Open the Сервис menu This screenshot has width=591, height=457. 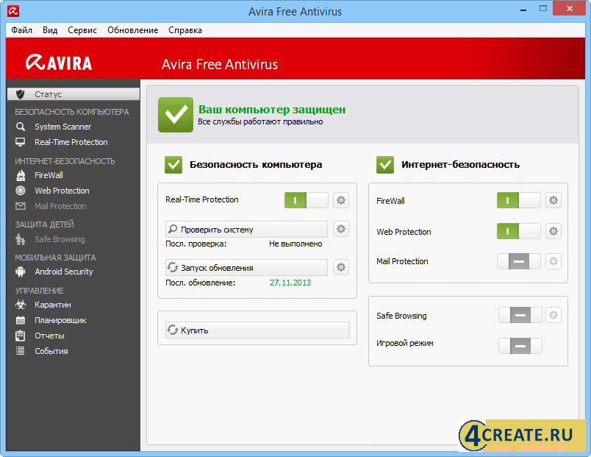point(82,30)
